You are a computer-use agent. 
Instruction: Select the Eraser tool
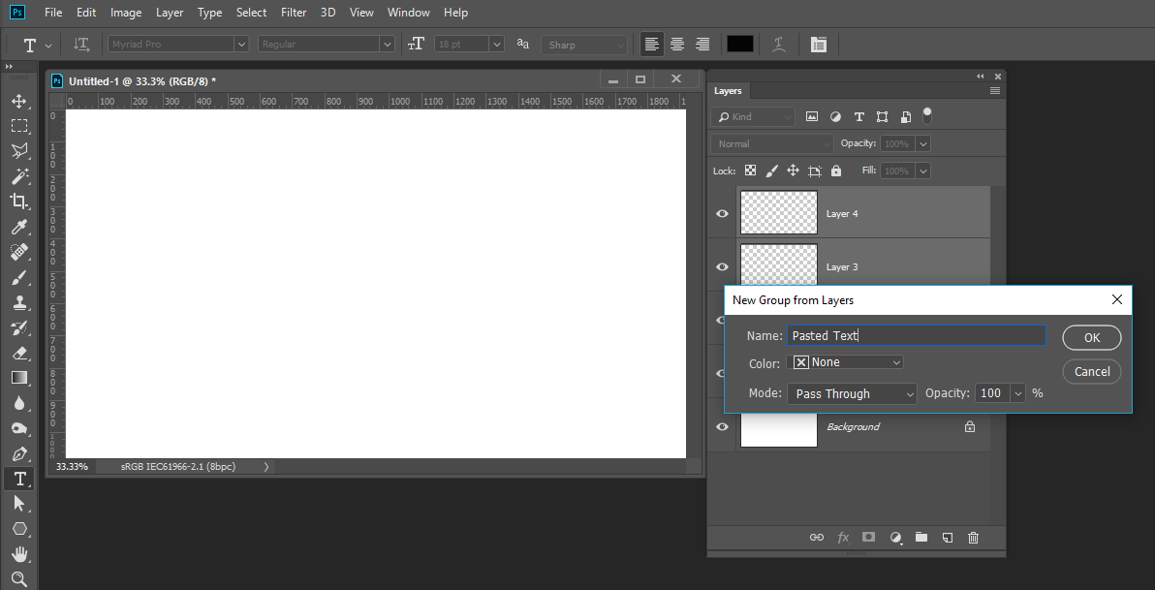pos(18,353)
